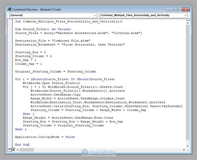The width and height of the screenshot is (197, 160).
Task: Click line 'Range_Height = ActiveSheet.UsedRange.Rows.Count'
Action: (68, 118)
